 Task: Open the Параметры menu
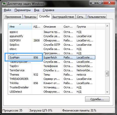coord(23,10)
